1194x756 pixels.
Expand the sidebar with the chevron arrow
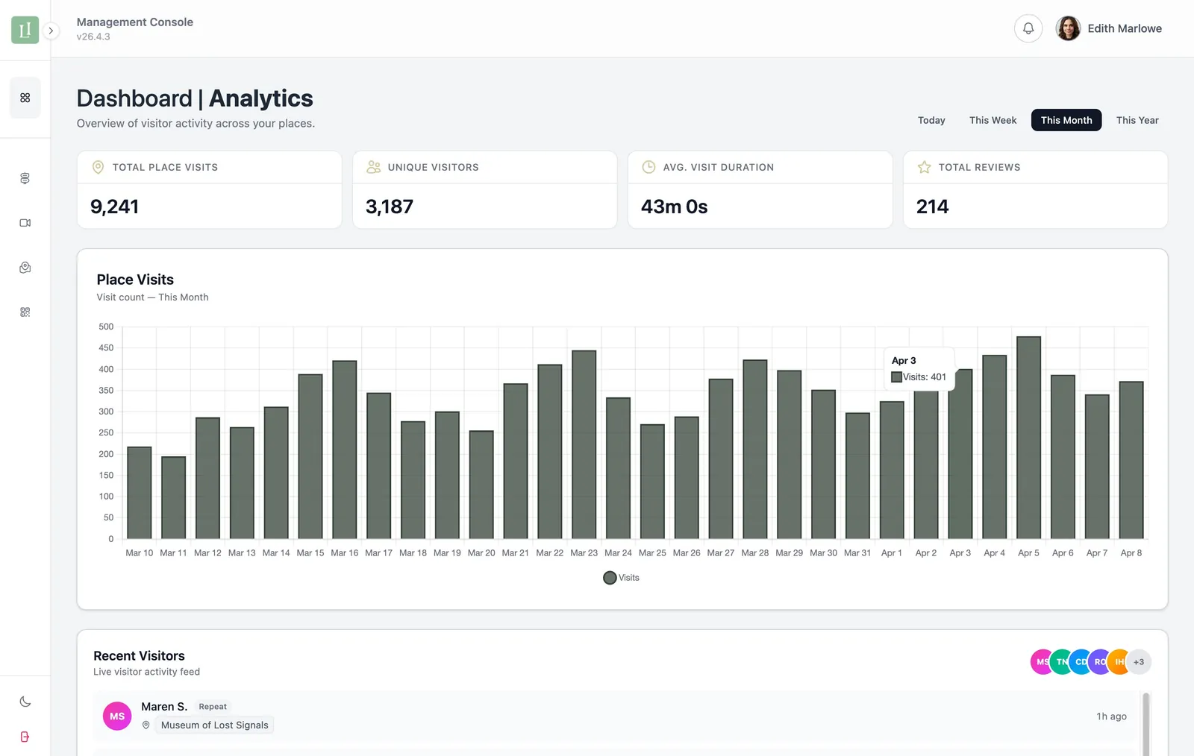tap(51, 31)
